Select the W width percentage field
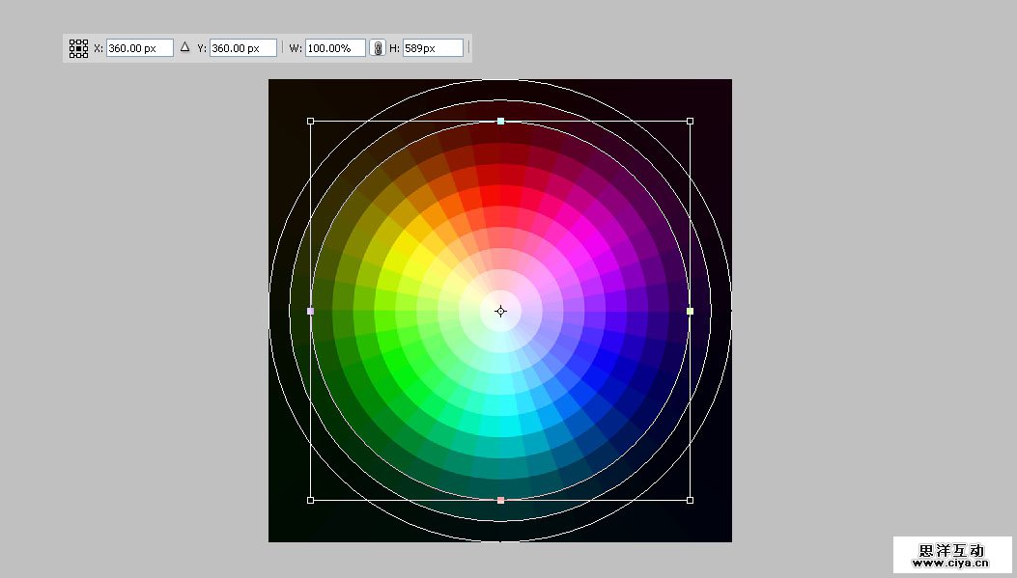The image size is (1017, 578). tap(334, 47)
